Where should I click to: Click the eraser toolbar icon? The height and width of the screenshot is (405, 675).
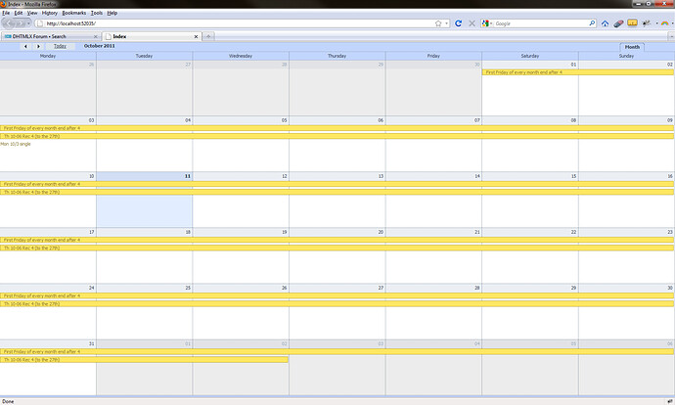618,23
